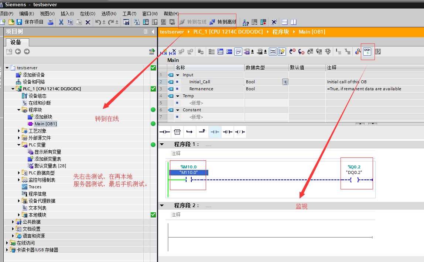This screenshot has height=262, width=424.
Task: Click the Initial_Call name cell
Action: pos(209,82)
